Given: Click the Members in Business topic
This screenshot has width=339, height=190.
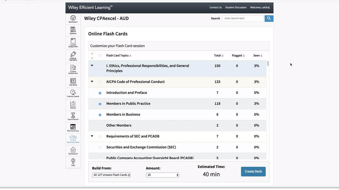Looking at the screenshot, I should coord(123,115).
